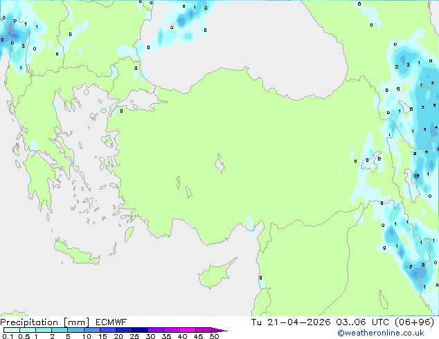Image resolution: width=439 pixels, height=339 pixels.
Task: Click legend label "50"
Action: click(214, 336)
